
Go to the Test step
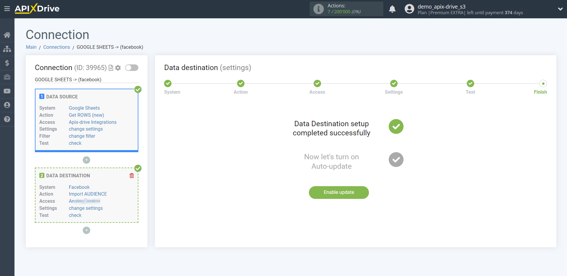[x=470, y=84]
